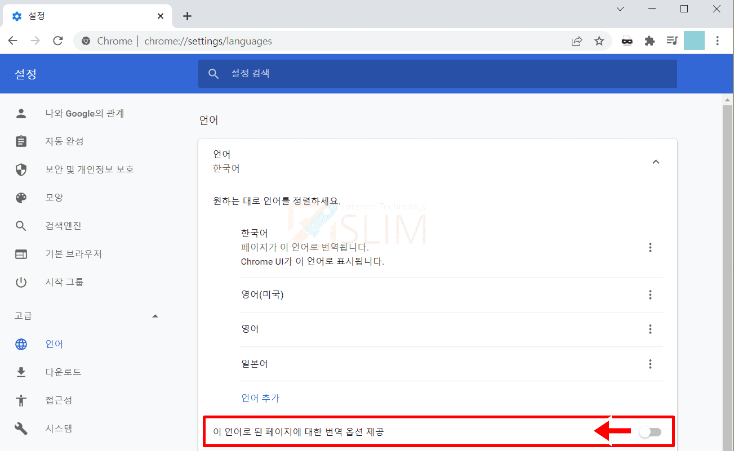The width and height of the screenshot is (734, 451).
Task: Collapse the 언어 한국어 card chevron
Action: click(x=655, y=162)
